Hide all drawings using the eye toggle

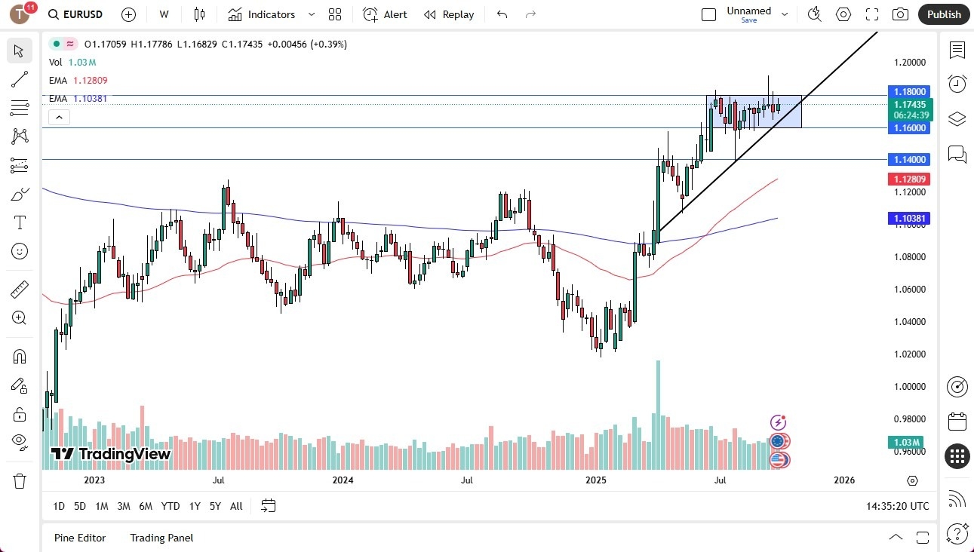[19, 442]
